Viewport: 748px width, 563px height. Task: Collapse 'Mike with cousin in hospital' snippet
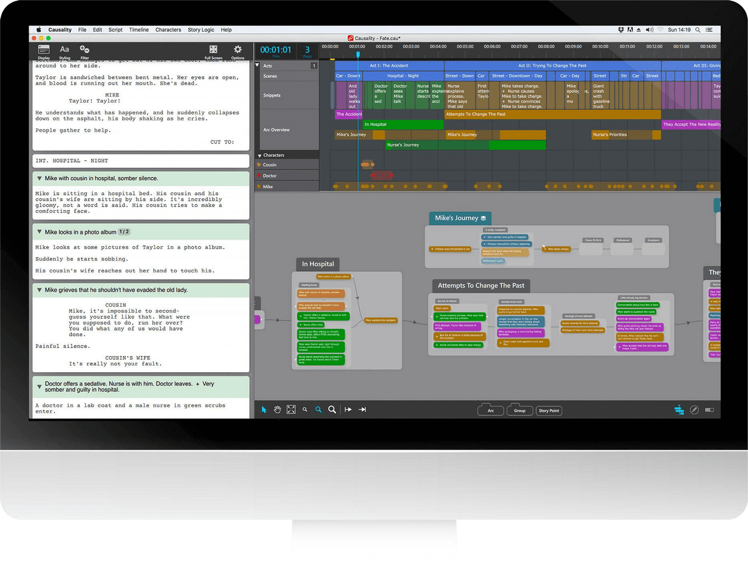pyautogui.click(x=39, y=178)
